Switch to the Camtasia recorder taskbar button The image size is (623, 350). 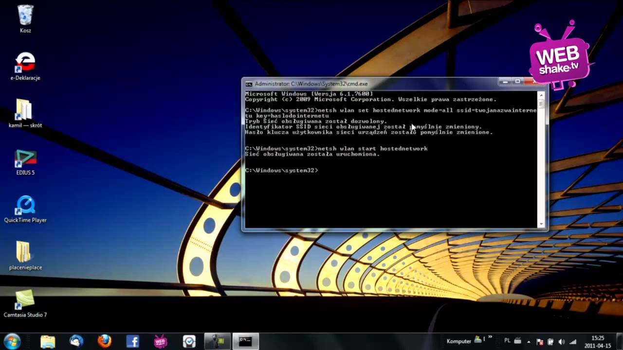[217, 341]
